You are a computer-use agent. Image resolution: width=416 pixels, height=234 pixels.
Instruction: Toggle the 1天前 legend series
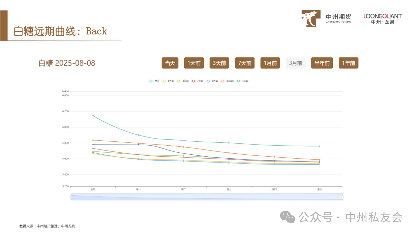pos(165,81)
